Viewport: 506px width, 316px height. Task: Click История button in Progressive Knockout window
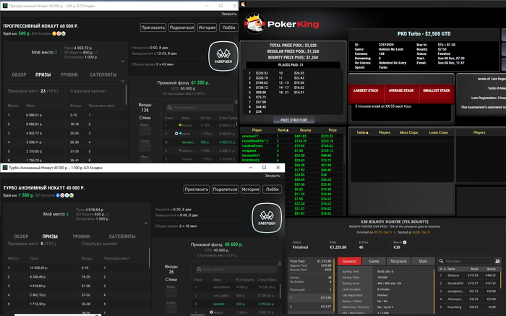pyautogui.click(x=207, y=27)
